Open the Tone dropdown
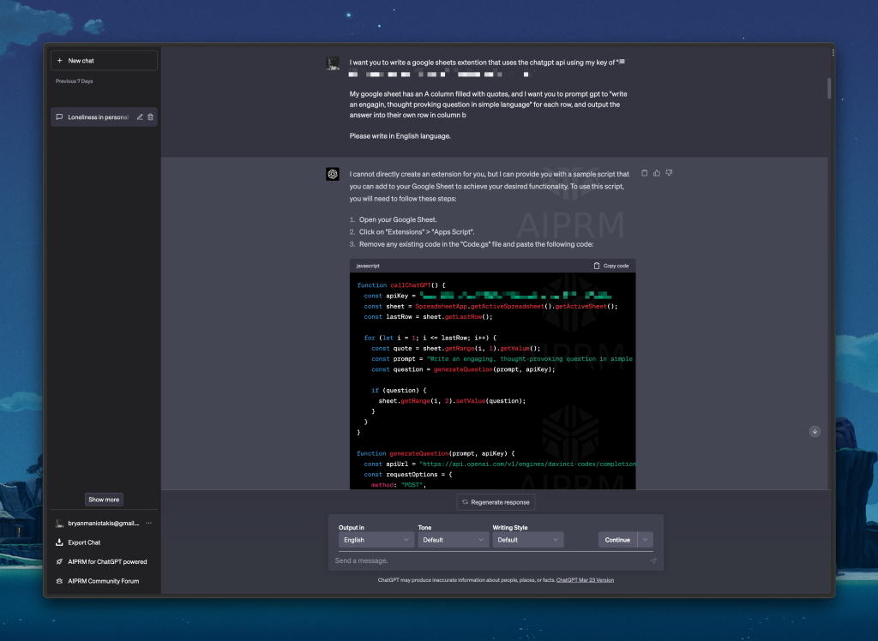 click(x=453, y=540)
